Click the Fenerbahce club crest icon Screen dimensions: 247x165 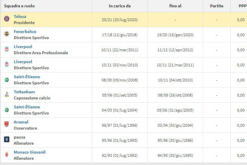[6, 34]
